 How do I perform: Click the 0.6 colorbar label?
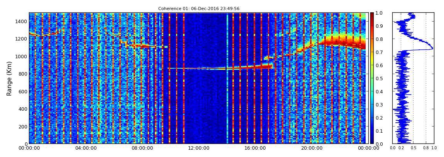(x=379, y=65)
